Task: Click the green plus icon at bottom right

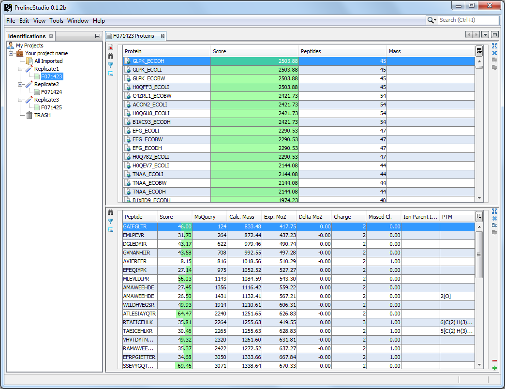Action: click(x=494, y=369)
